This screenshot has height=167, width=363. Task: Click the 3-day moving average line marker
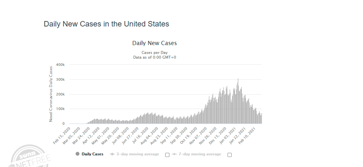112,154
